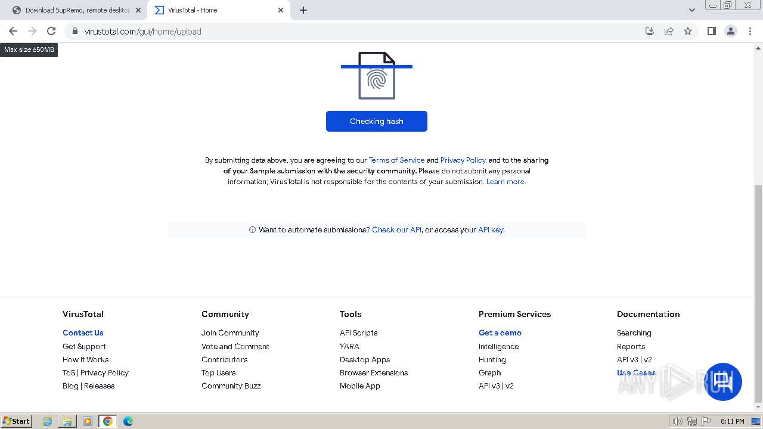This screenshot has width=763, height=429.
Task: Open Microsoft Edge from taskbar
Action: coord(128,421)
